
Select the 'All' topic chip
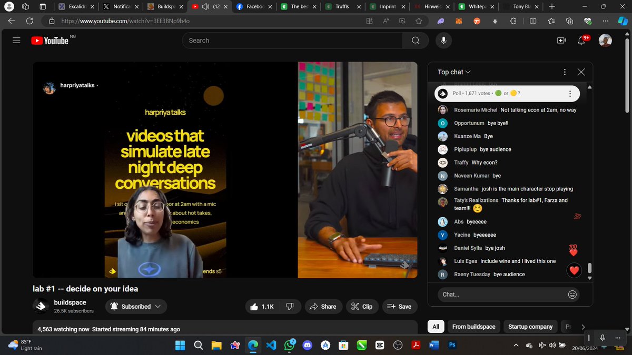436,327
